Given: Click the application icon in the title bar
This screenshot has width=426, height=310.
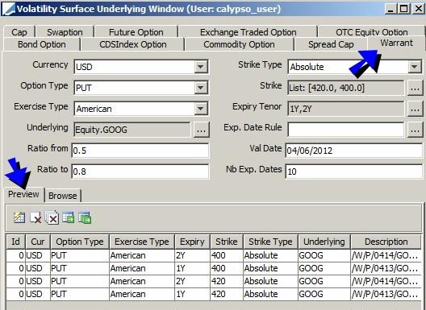Looking at the screenshot, I should pos(8,9).
